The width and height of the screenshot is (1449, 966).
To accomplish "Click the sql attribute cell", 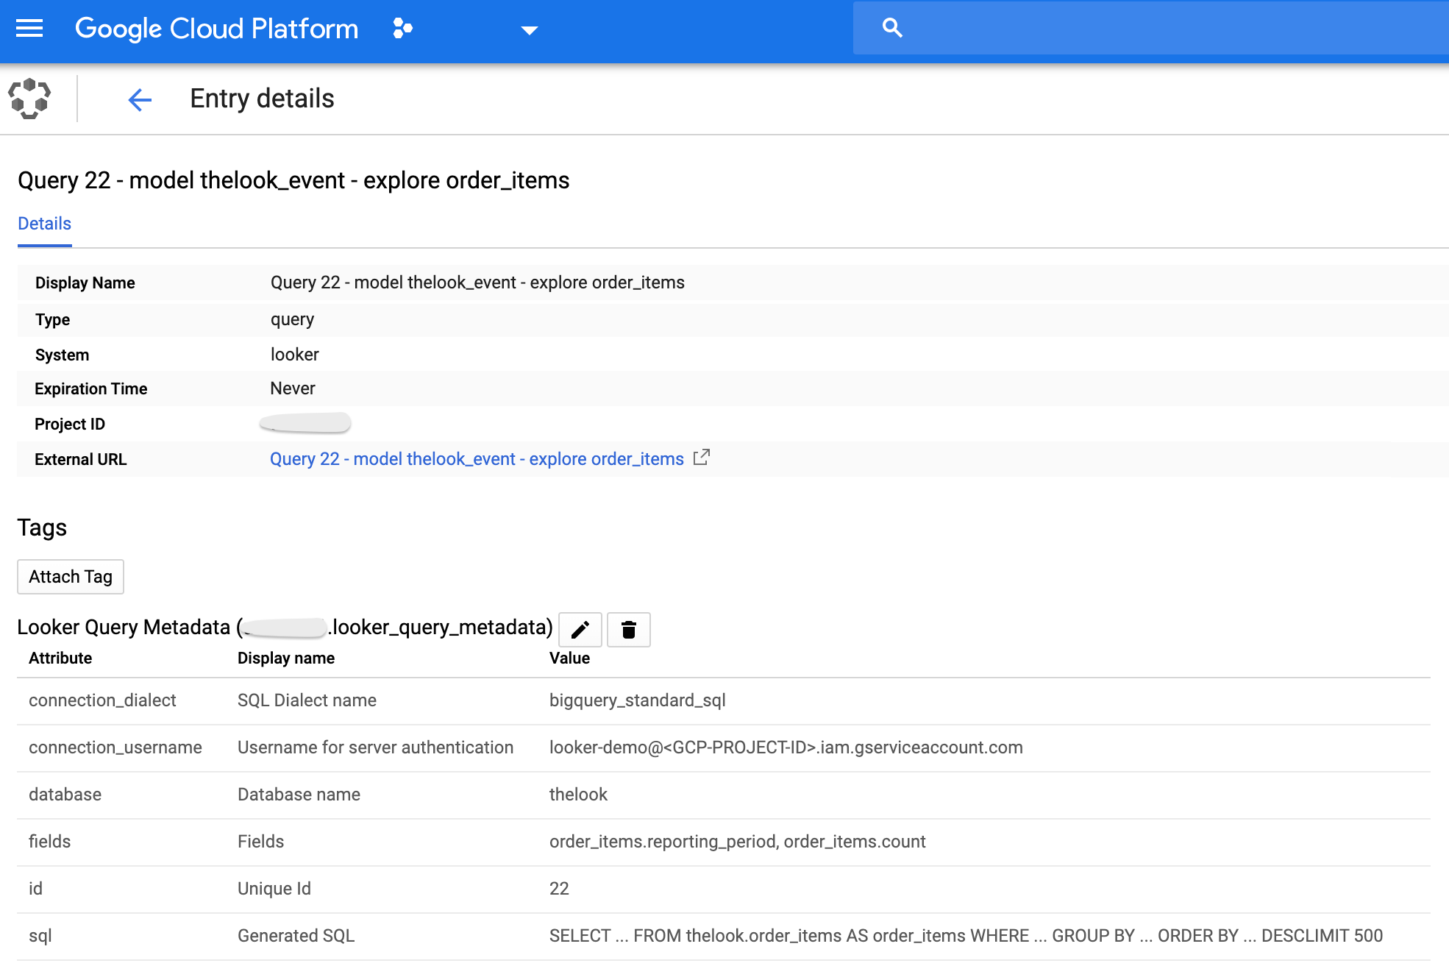I will [40, 936].
